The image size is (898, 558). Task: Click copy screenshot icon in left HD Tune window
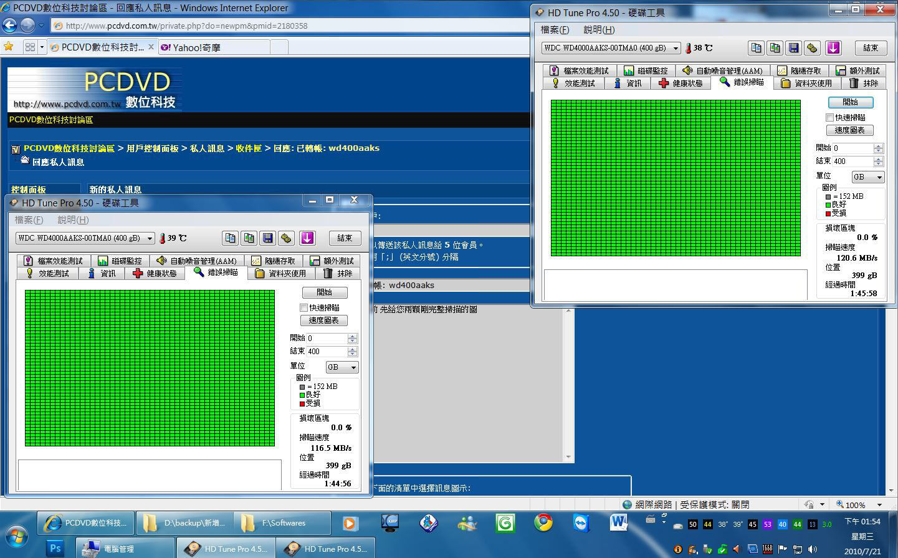click(249, 238)
